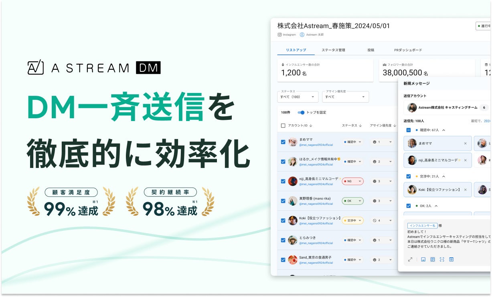Switch to the 投稿 tab
The width and height of the screenshot is (492, 297).
371,50
